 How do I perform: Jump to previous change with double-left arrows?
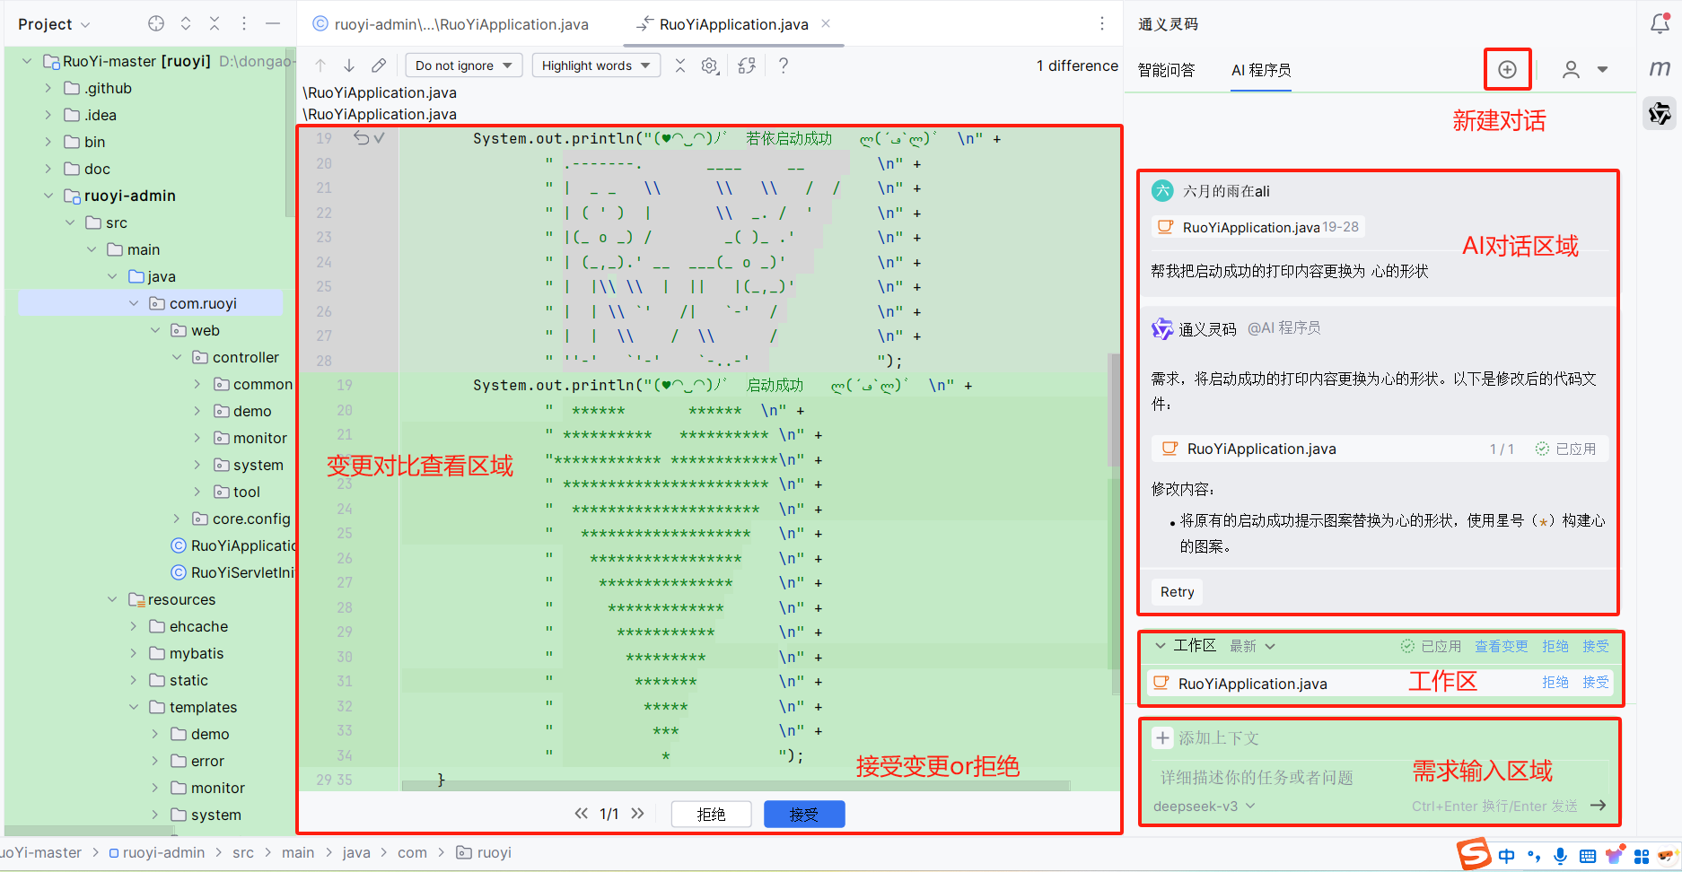coord(582,814)
